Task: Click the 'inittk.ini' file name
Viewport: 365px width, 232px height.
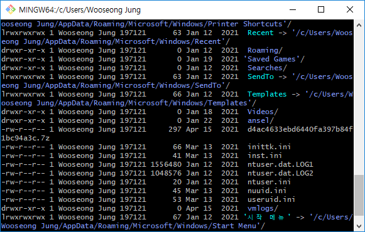Action: [269, 147]
